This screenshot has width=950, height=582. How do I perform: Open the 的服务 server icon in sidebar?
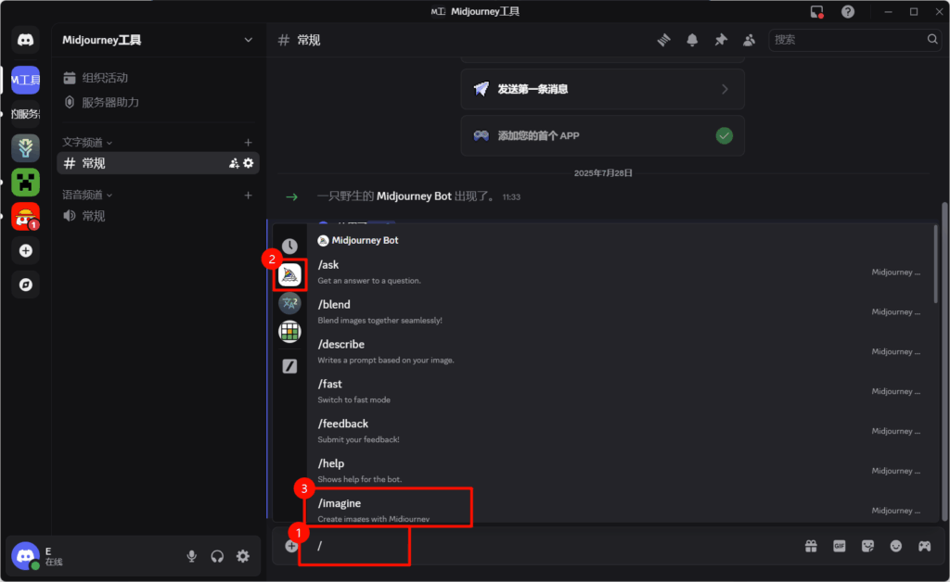point(25,114)
